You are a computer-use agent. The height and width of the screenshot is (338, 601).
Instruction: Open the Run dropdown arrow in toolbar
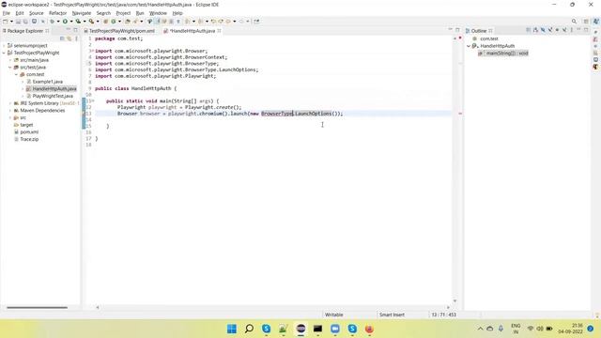(x=71, y=22)
